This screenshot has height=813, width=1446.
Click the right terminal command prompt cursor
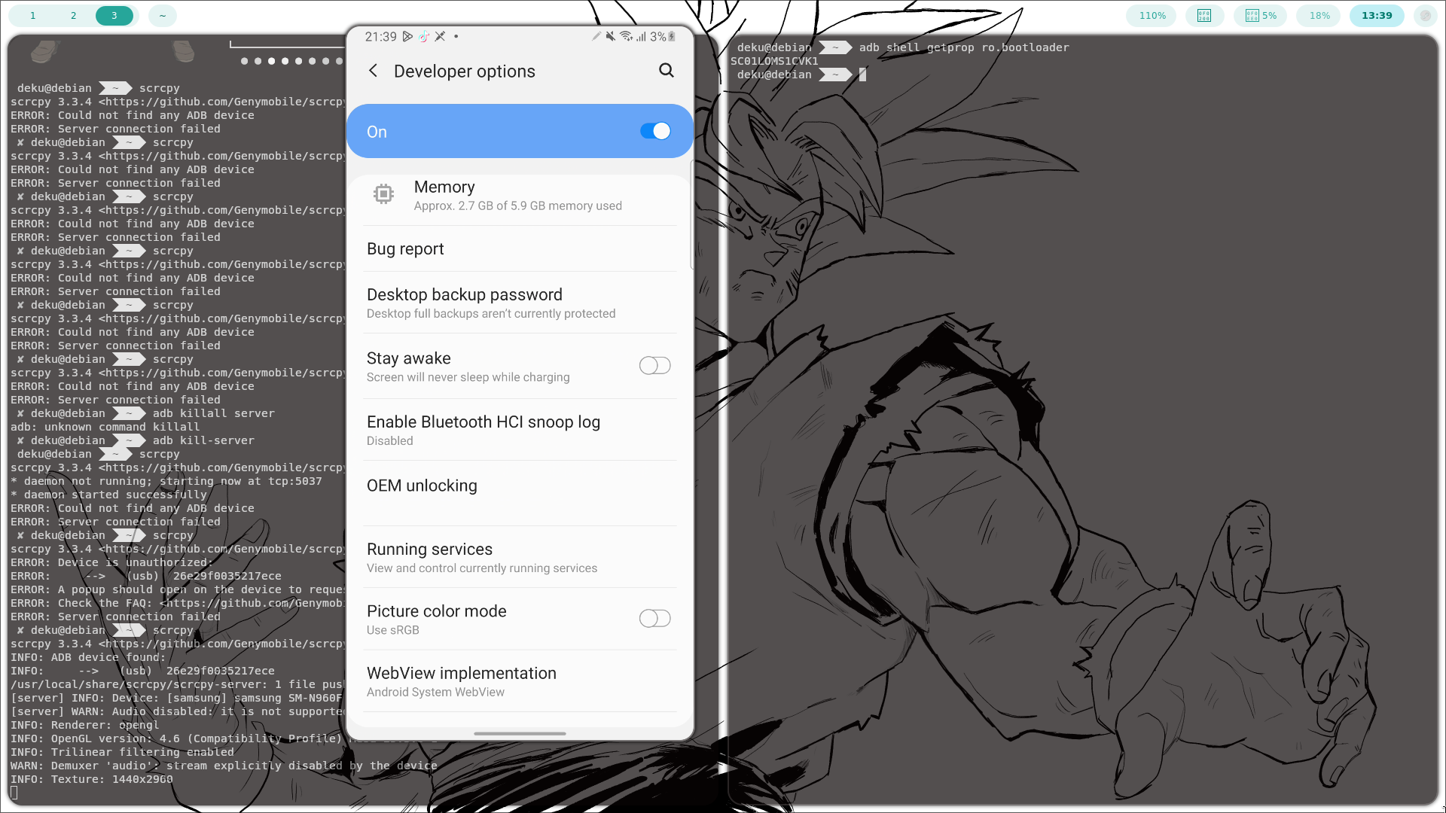click(863, 75)
